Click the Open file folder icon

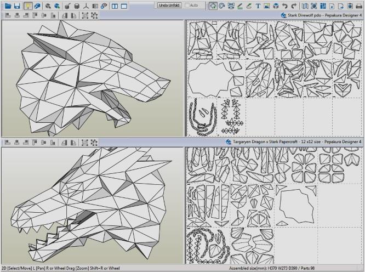click(x=8, y=6)
